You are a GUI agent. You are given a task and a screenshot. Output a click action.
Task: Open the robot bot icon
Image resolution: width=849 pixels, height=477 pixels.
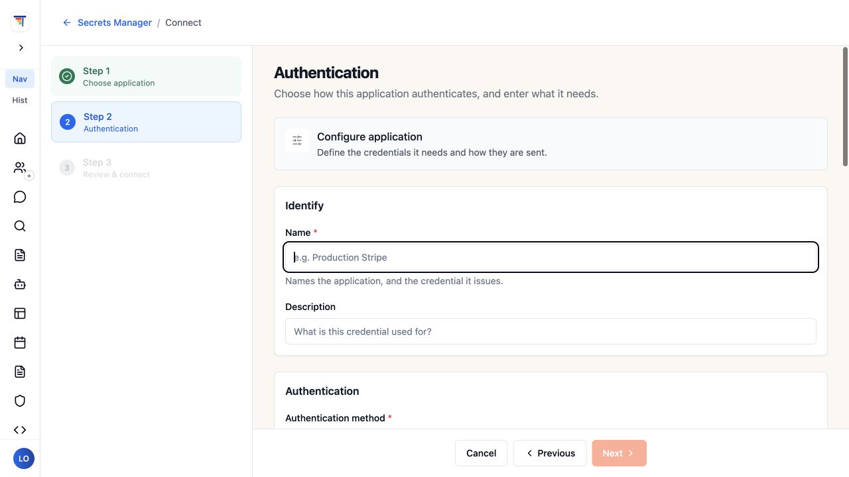[20, 284]
